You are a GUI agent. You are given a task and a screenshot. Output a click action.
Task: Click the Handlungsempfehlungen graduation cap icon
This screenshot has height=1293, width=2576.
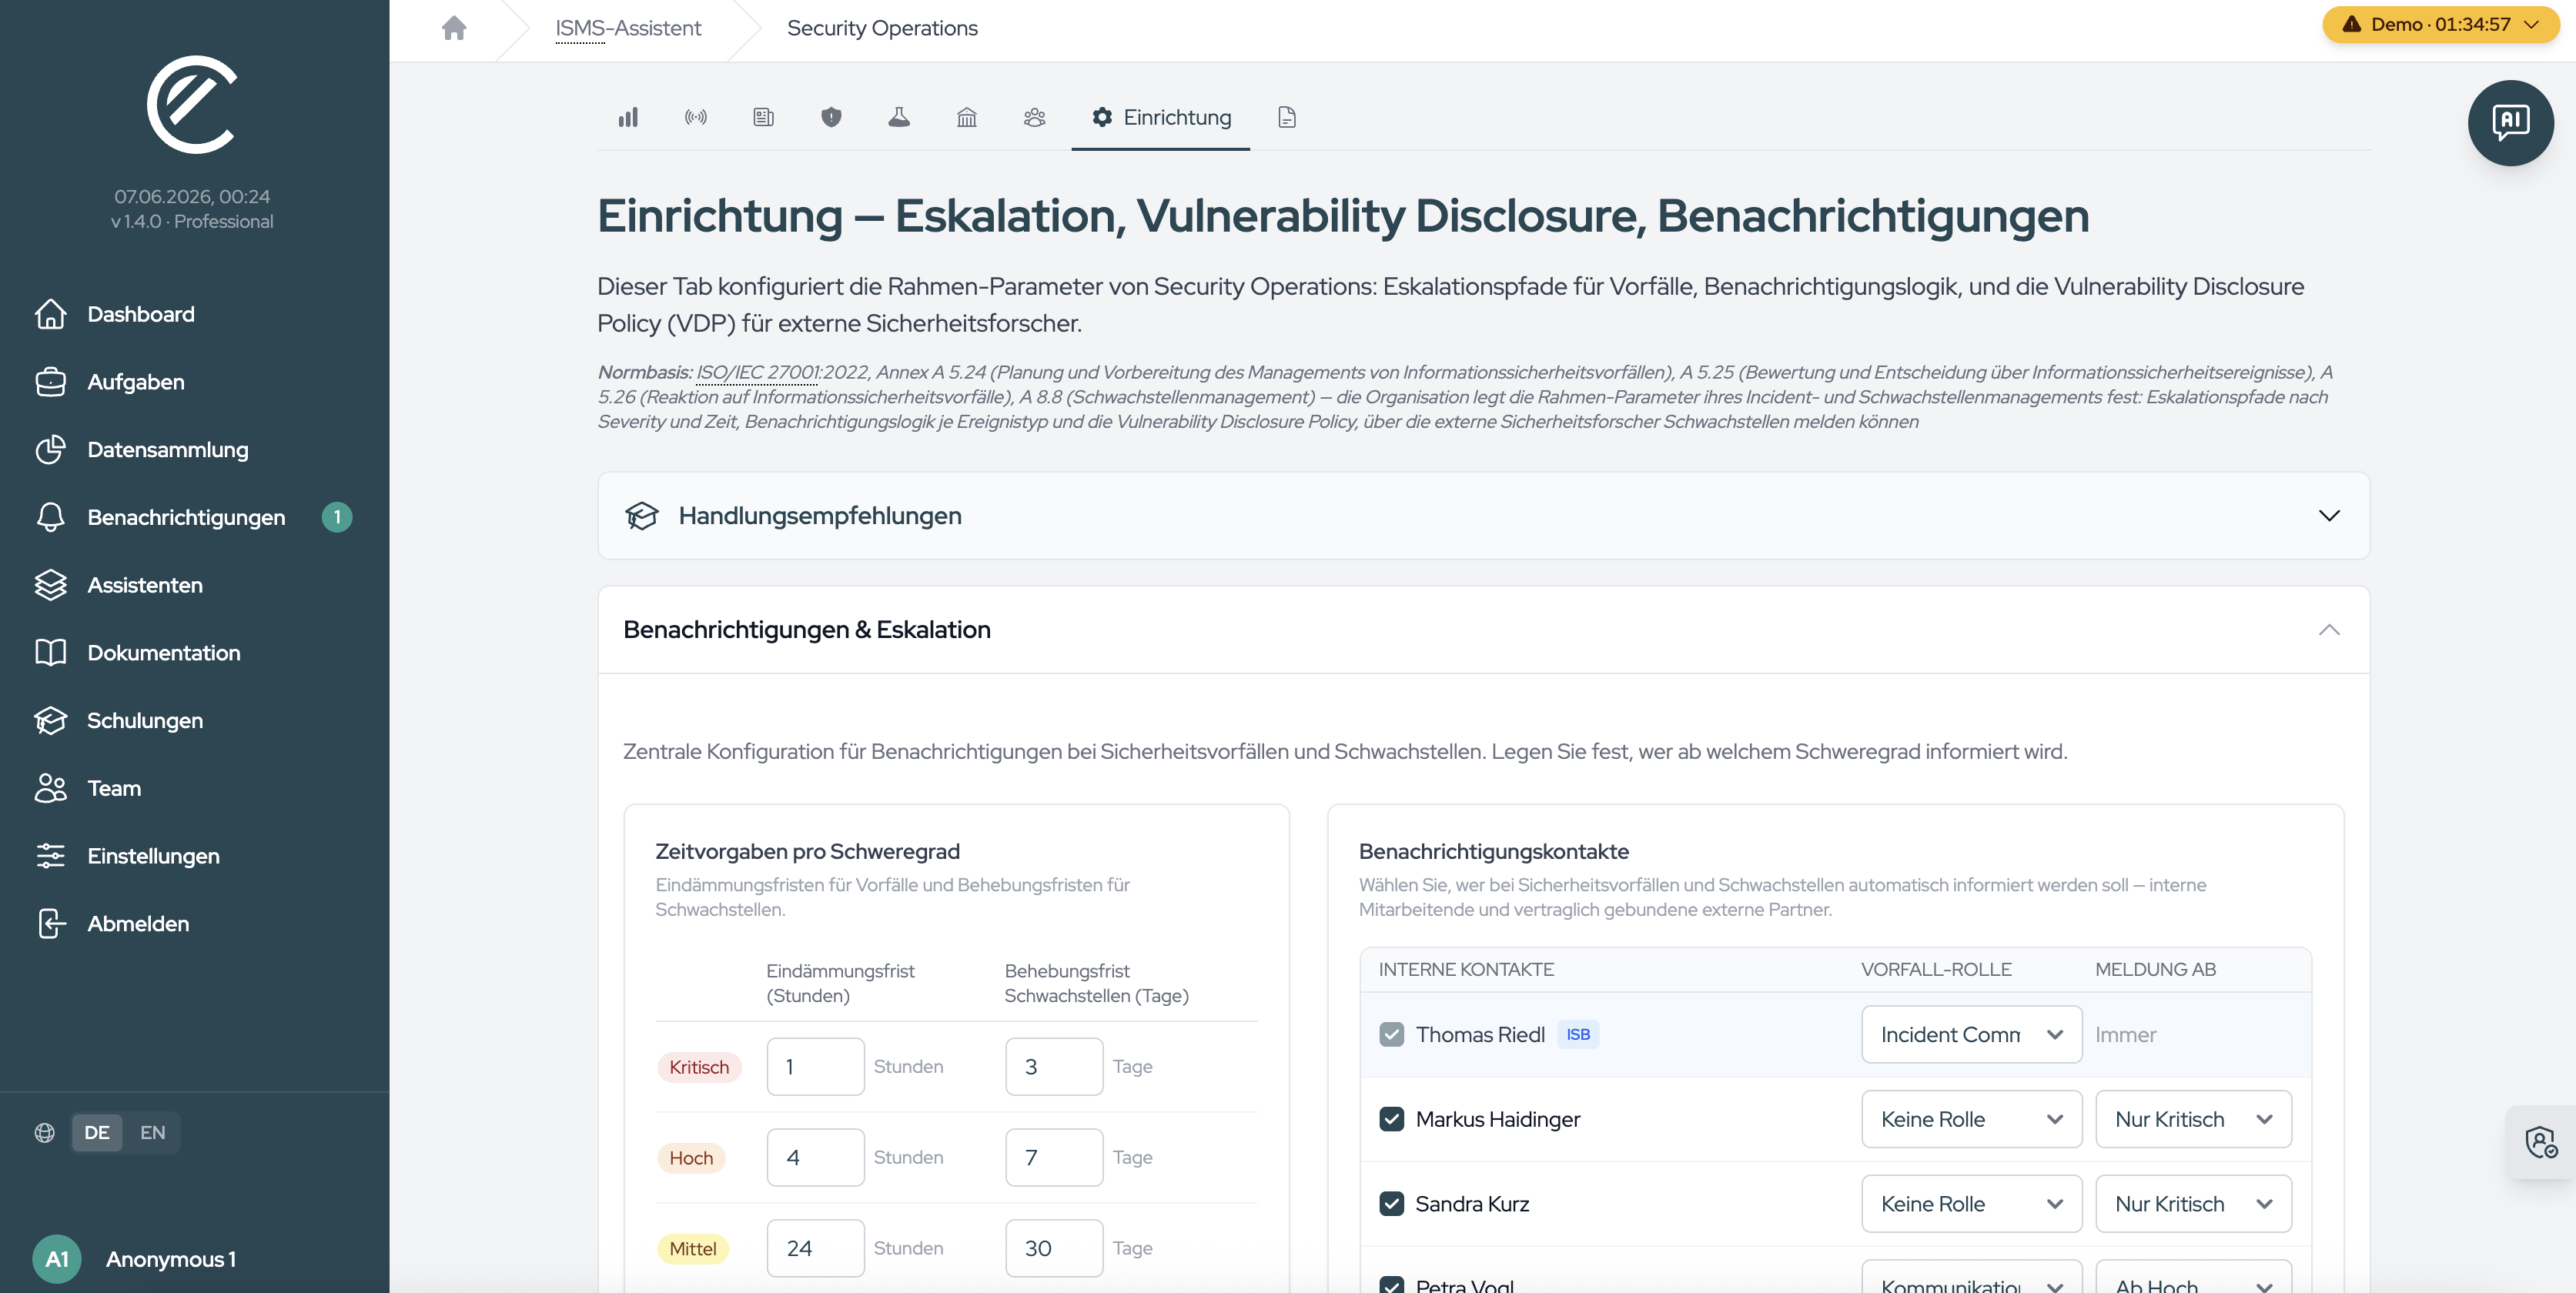642,516
